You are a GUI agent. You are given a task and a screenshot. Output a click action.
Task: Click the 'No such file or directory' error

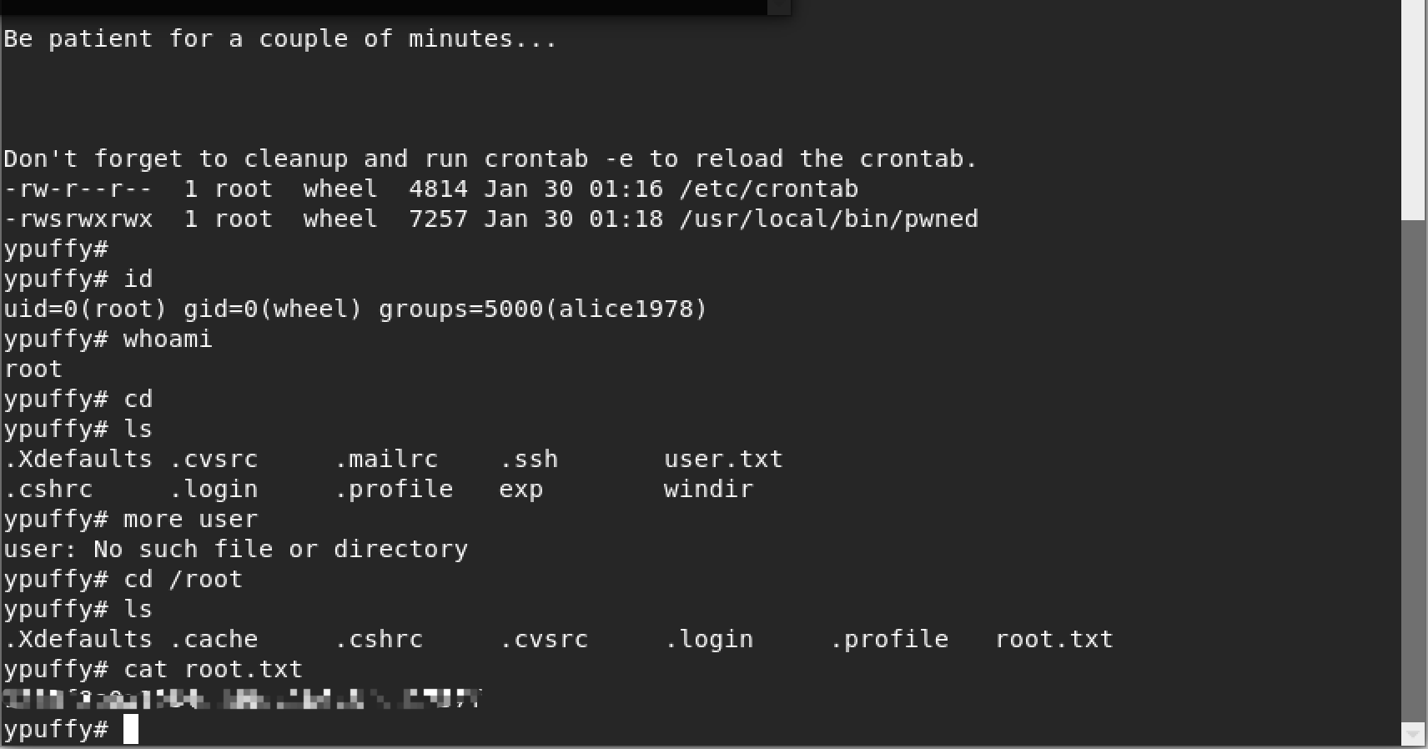coord(280,549)
